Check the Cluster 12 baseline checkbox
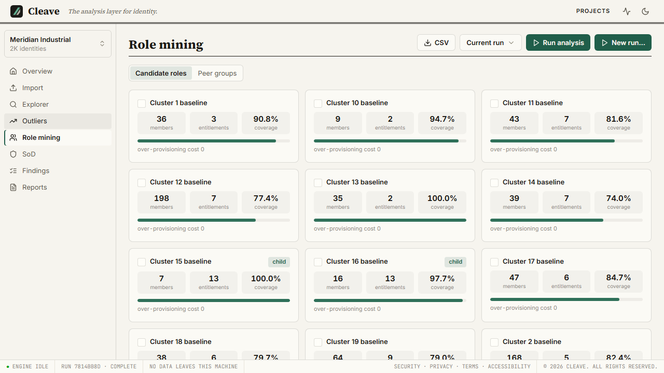664x373 pixels. tap(142, 183)
